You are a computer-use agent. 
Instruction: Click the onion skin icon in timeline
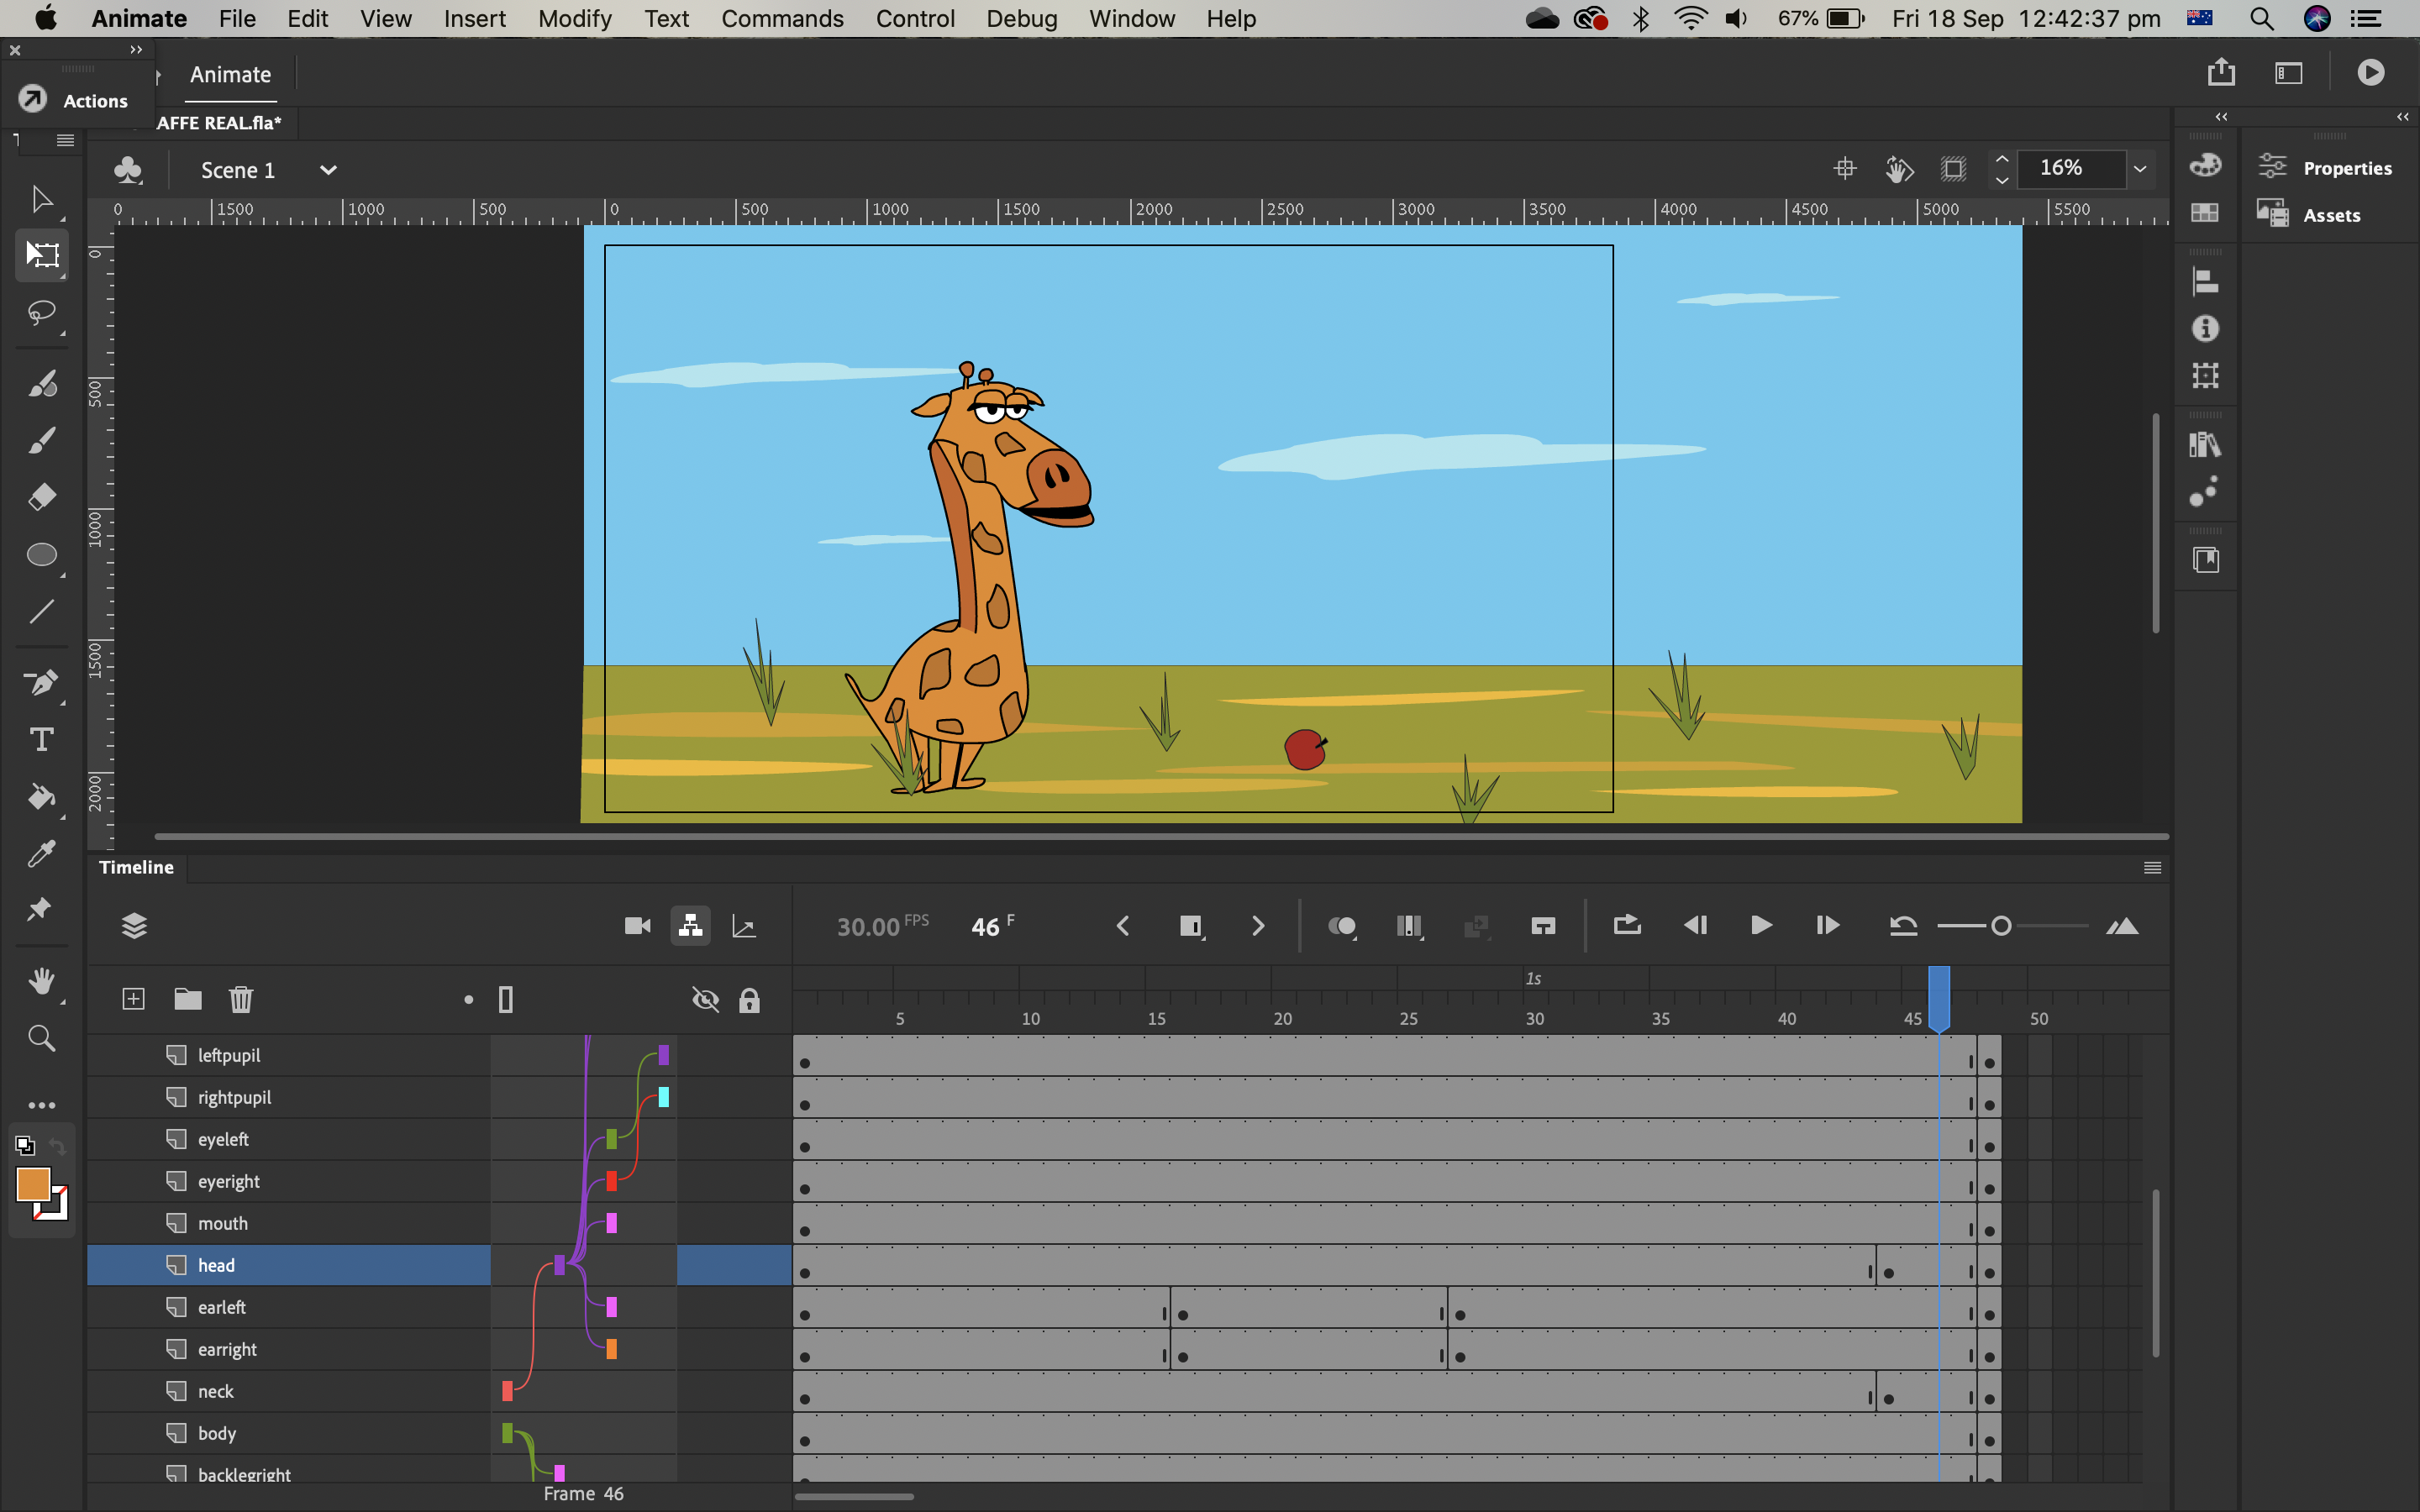pyautogui.click(x=1342, y=925)
